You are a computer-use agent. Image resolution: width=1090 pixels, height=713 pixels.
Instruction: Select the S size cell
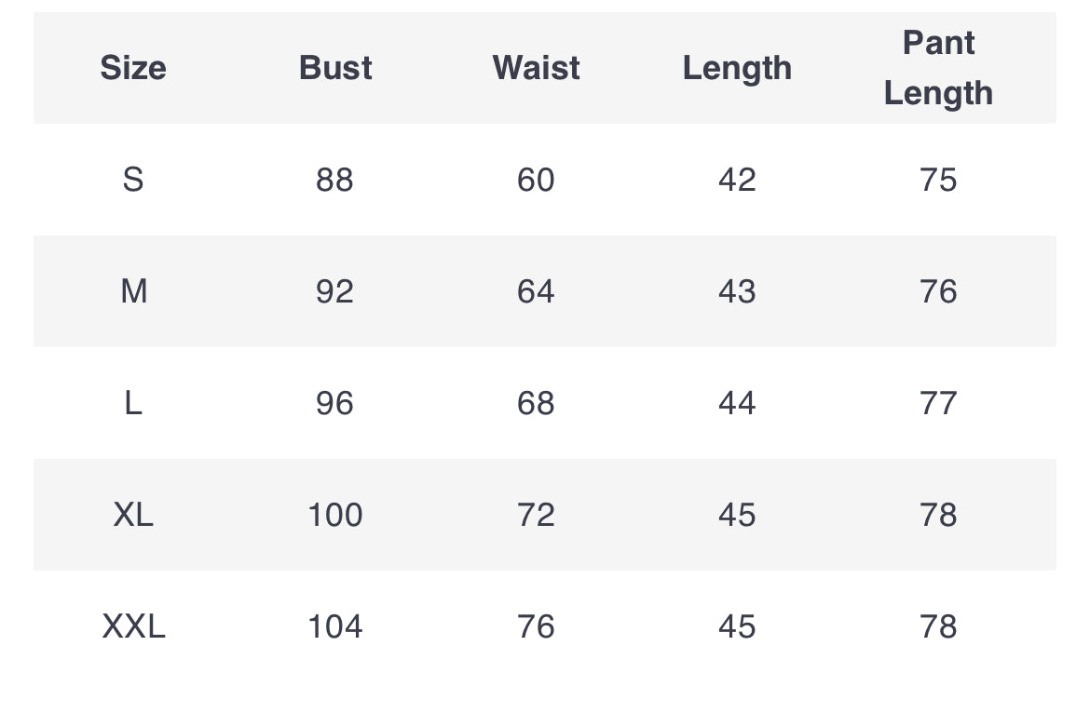(133, 180)
